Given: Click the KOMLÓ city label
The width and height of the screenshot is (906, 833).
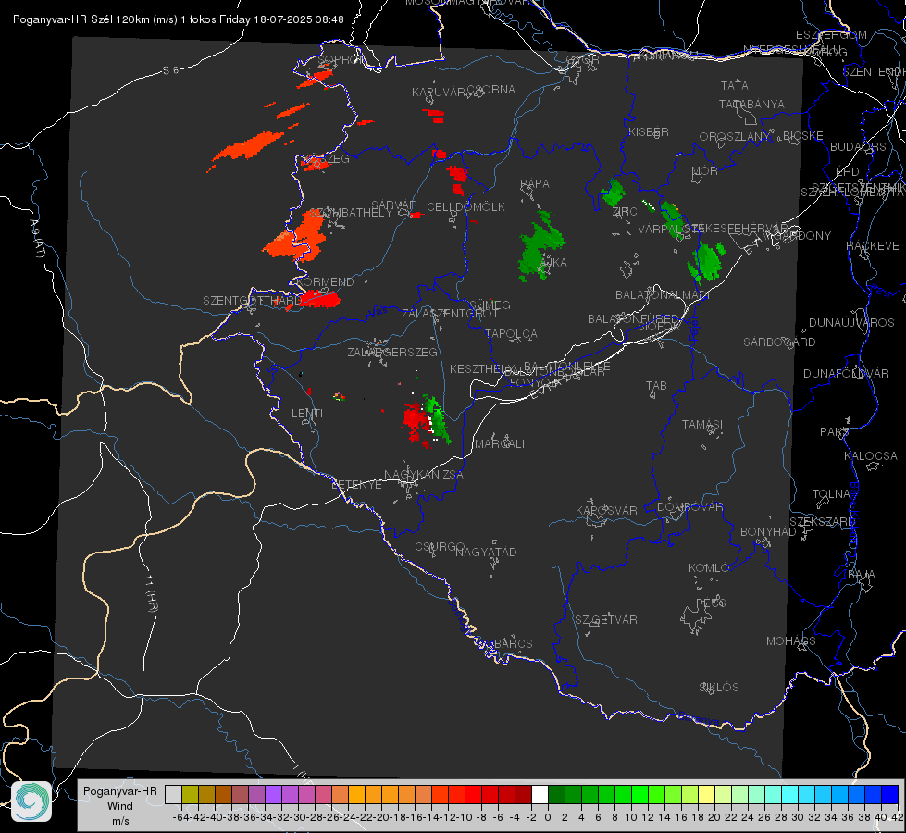Looking at the screenshot, I should point(708,568).
